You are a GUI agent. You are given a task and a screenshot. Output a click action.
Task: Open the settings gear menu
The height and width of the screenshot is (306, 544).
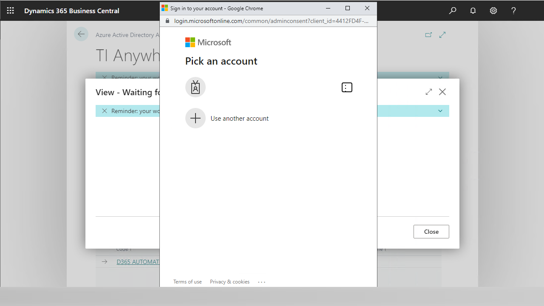(493, 11)
